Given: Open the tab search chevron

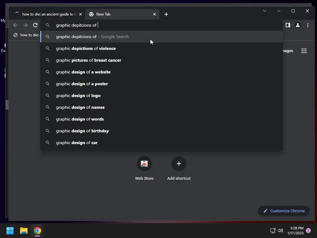Looking at the screenshot, I should click(x=265, y=11).
